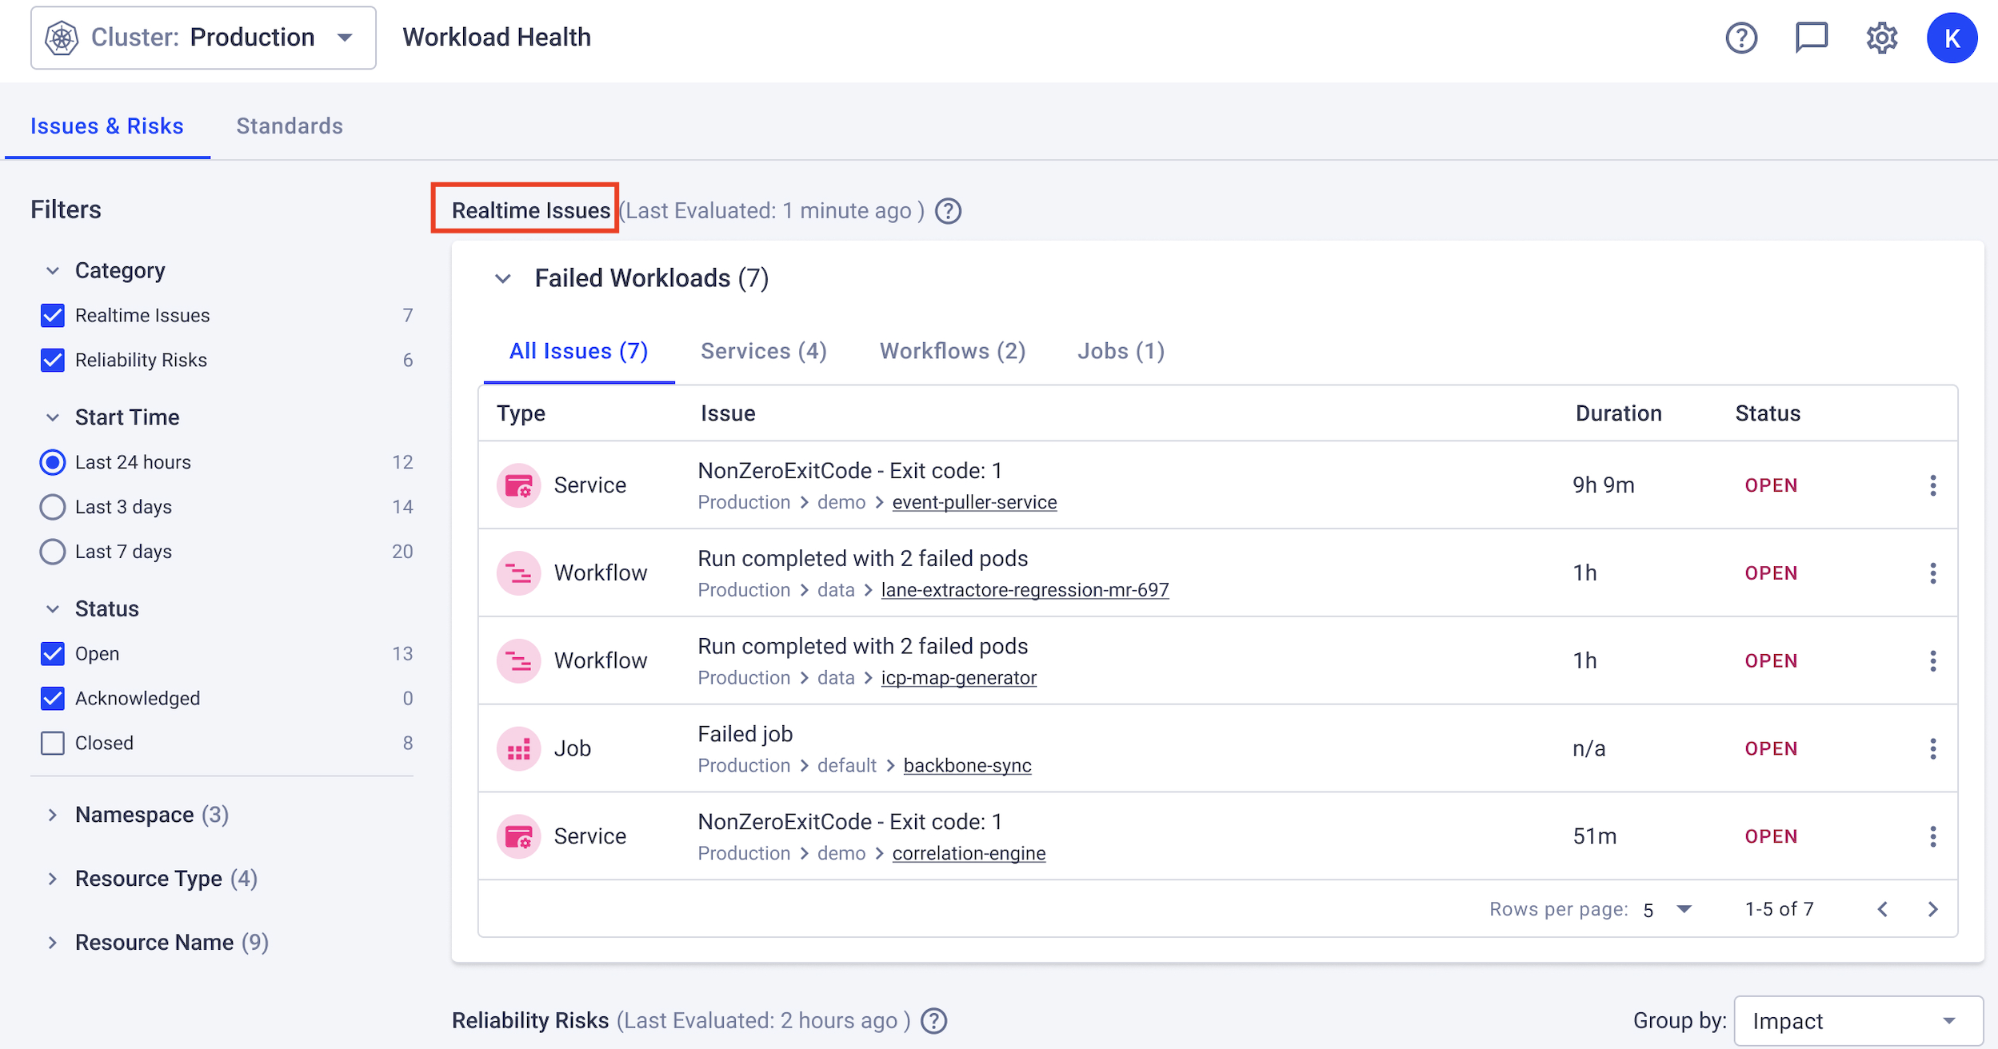Open the help question mark icon in header

(x=1740, y=38)
